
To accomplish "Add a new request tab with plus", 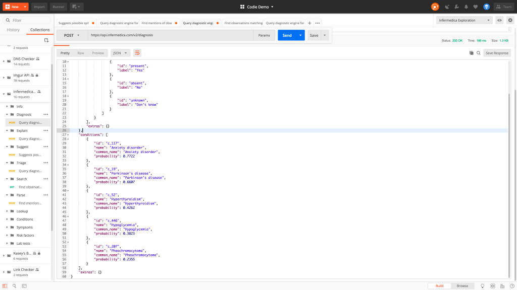I will [309, 23].
